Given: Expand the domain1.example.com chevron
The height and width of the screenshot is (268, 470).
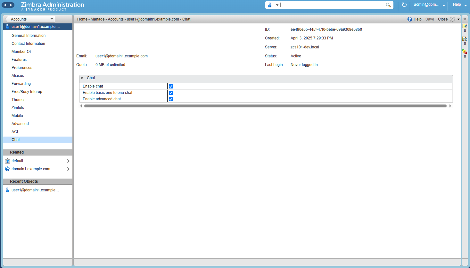Looking at the screenshot, I should click(x=68, y=169).
